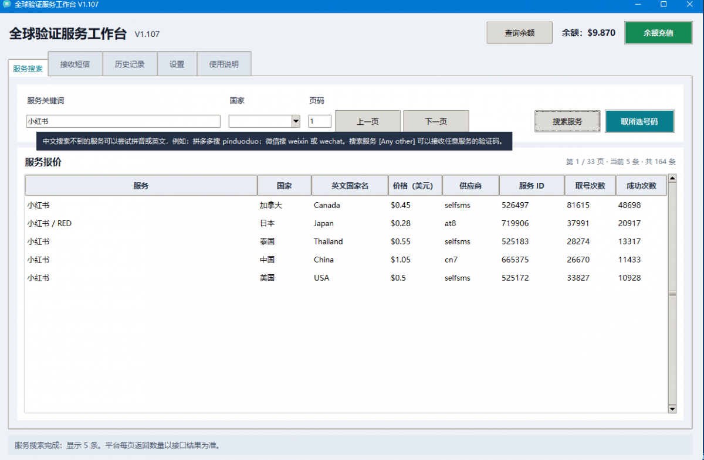Click service ID 719906
The height and width of the screenshot is (460, 704).
(x=515, y=223)
